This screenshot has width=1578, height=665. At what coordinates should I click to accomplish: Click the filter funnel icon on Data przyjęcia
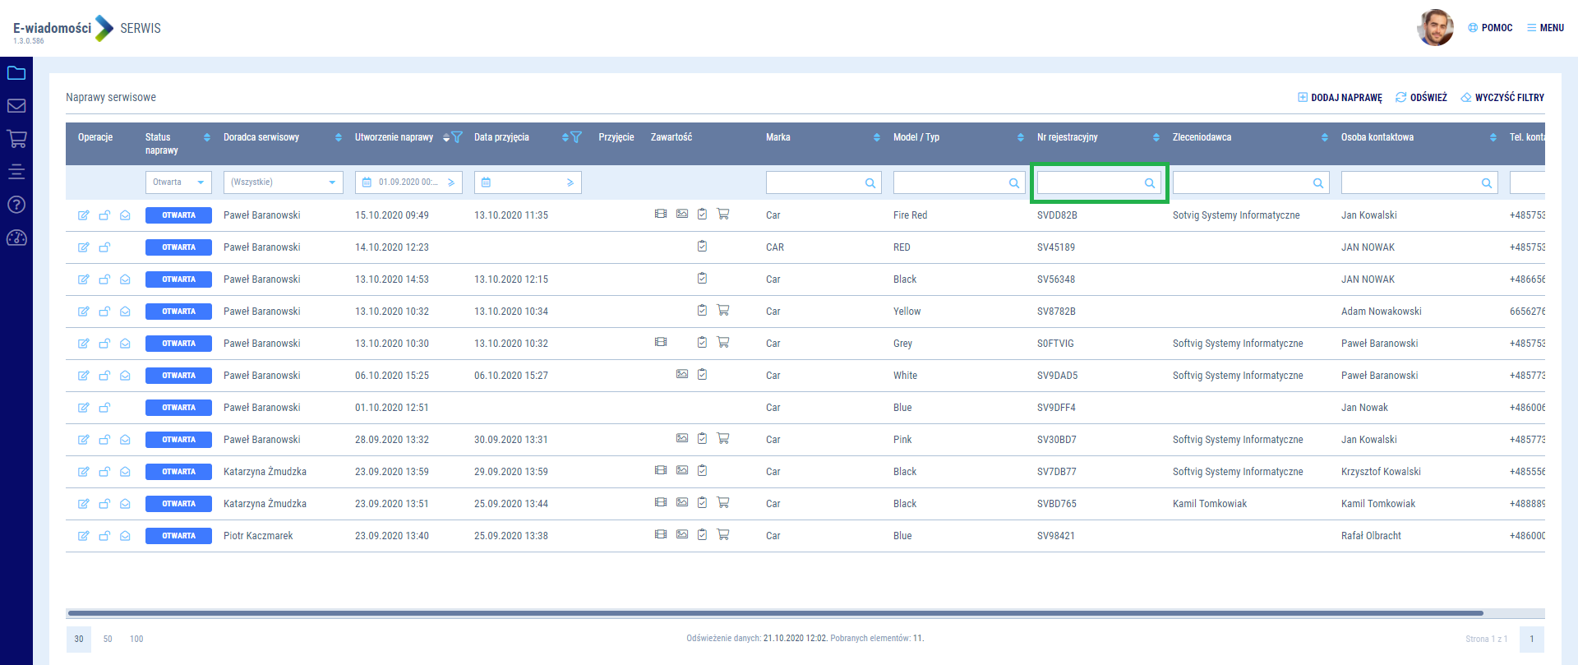coord(576,137)
